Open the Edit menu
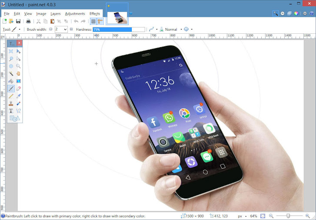 tap(17, 14)
